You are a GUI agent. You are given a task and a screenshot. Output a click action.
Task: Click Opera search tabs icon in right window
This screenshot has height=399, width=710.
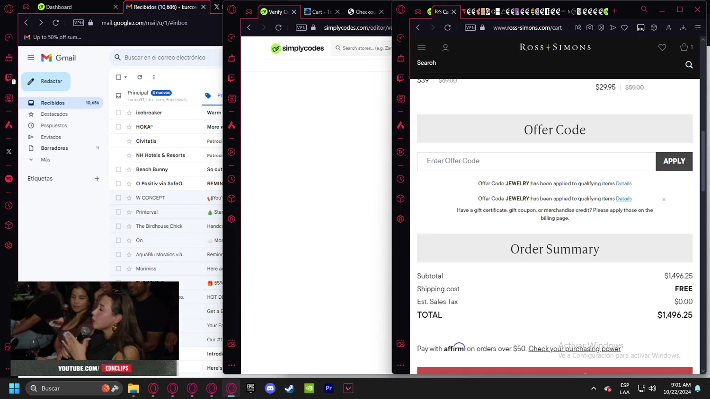point(644,9)
